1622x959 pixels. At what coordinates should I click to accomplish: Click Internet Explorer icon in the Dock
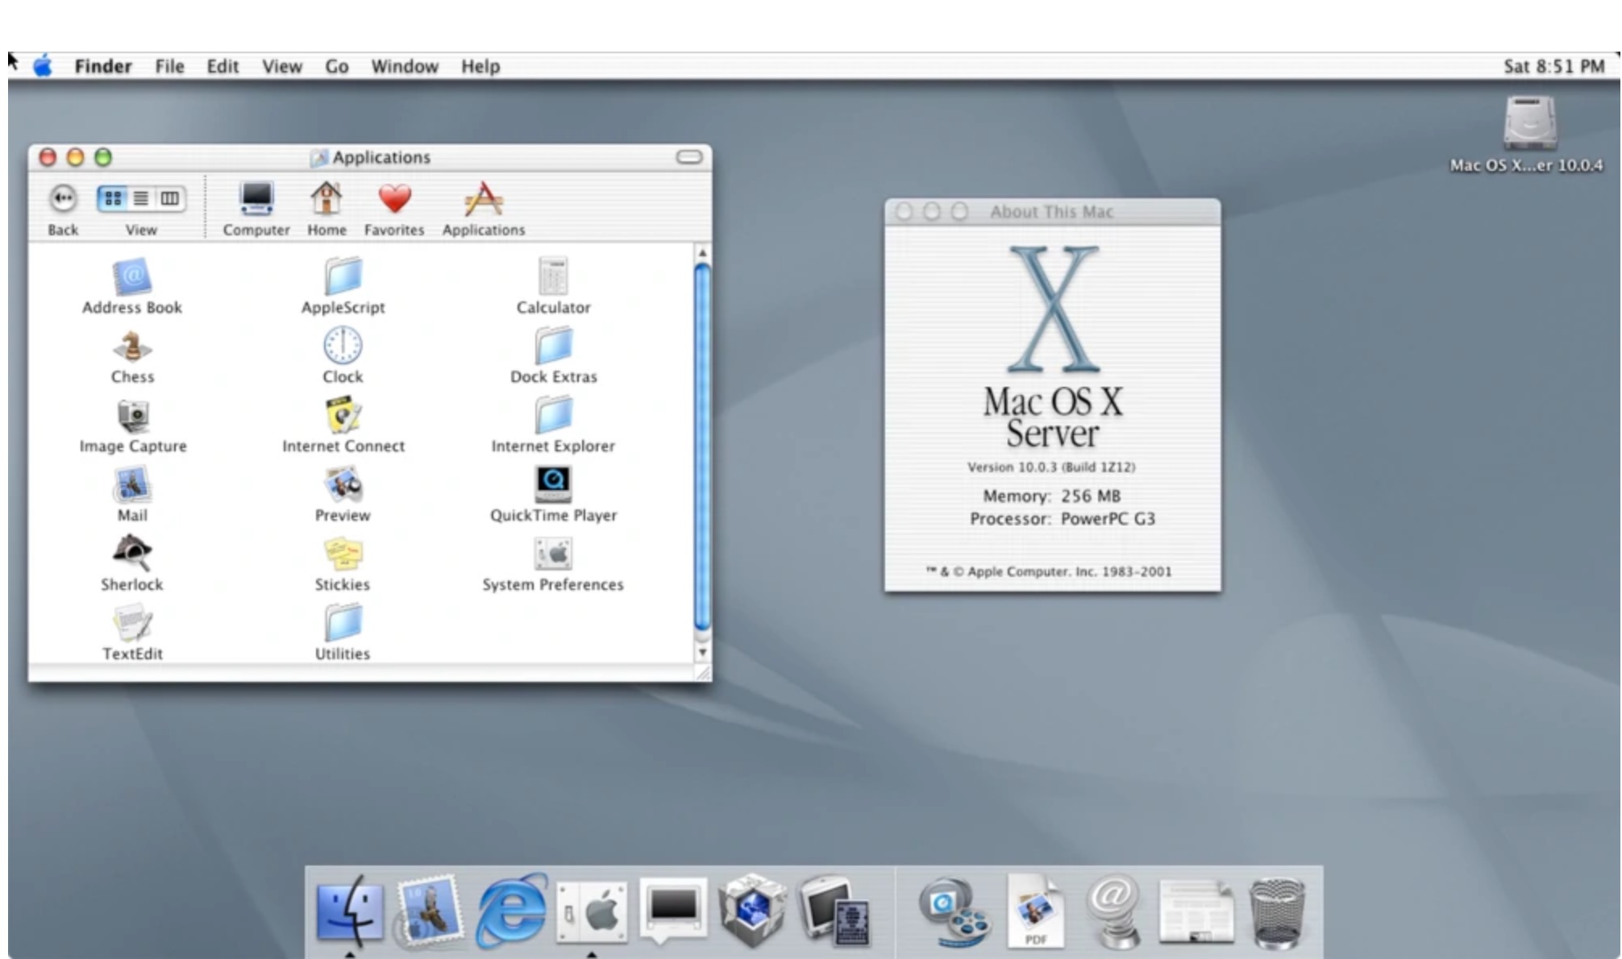click(512, 912)
